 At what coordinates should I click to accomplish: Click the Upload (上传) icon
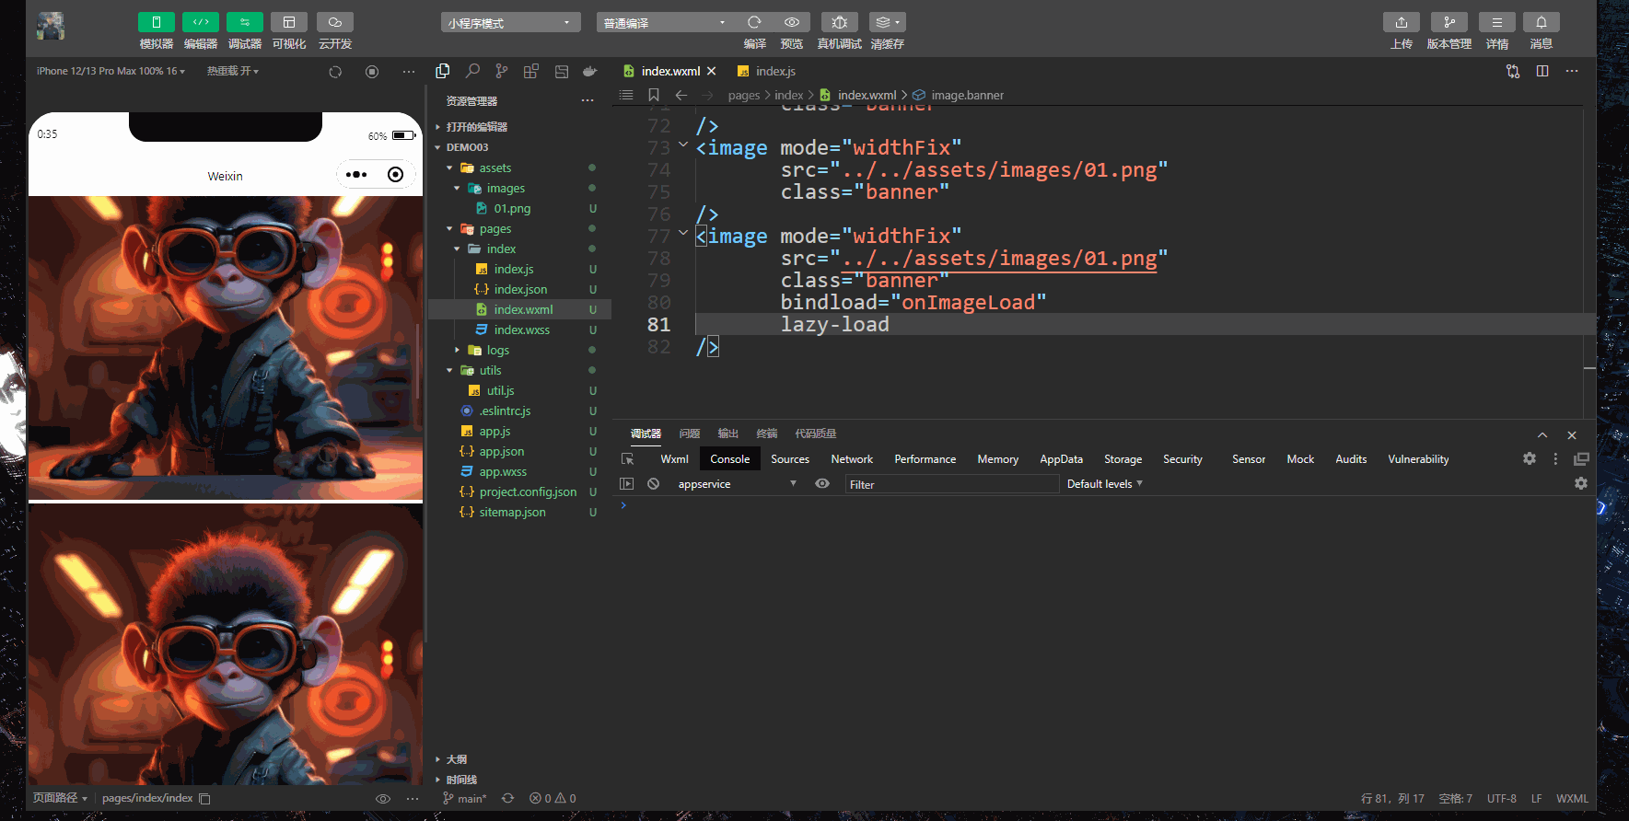pyautogui.click(x=1401, y=22)
